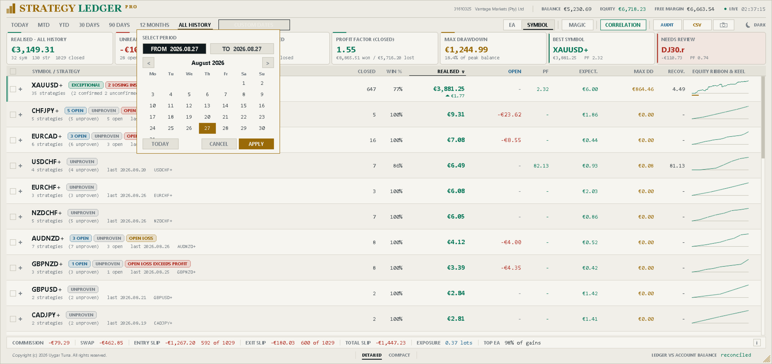Click the moon icon for dark mode
This screenshot has height=364, width=772.
click(748, 25)
